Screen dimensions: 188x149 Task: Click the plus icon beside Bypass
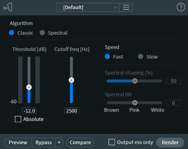pyautogui.click(x=59, y=142)
